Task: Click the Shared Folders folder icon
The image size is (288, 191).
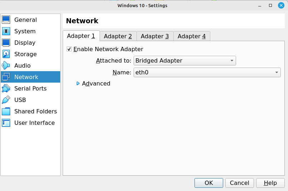Action: point(6,111)
